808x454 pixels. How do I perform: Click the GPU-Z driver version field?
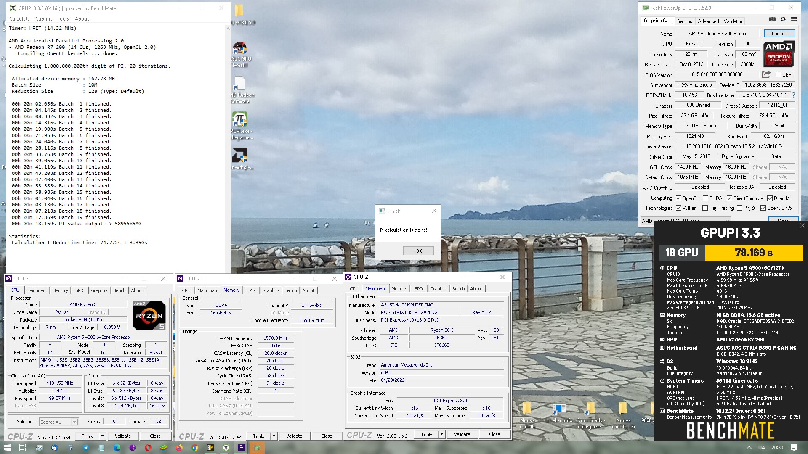(735, 146)
